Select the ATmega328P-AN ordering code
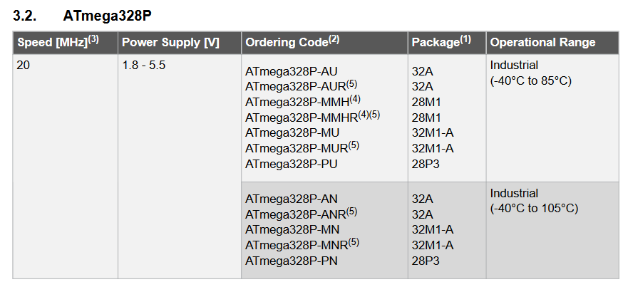The width and height of the screenshot is (628, 287). pyautogui.click(x=291, y=199)
